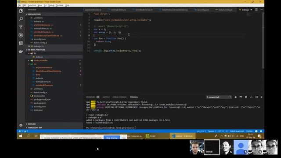Click the terminal prompt input line
This screenshot has width=281, height=158.
111,128
